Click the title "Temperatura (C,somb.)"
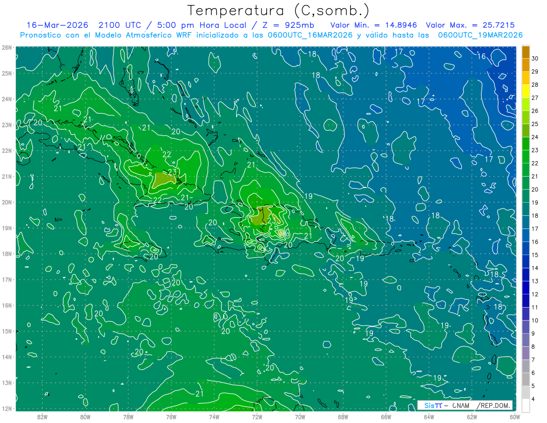 tap(279, 10)
